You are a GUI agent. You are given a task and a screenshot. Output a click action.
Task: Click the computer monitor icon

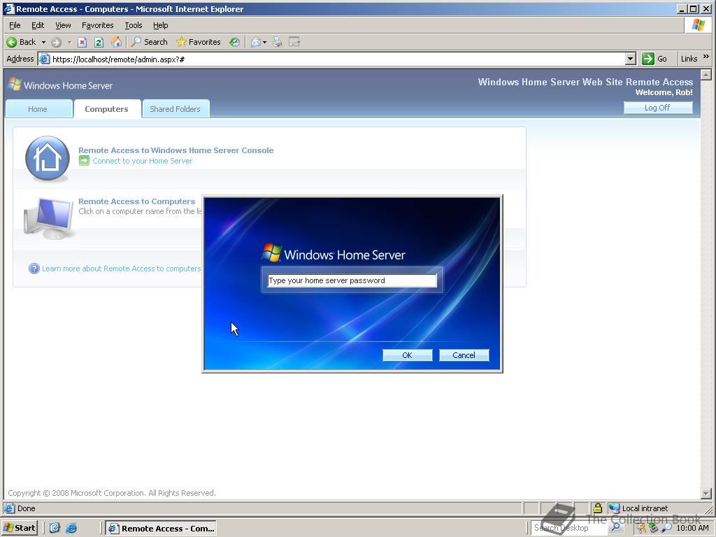point(48,218)
